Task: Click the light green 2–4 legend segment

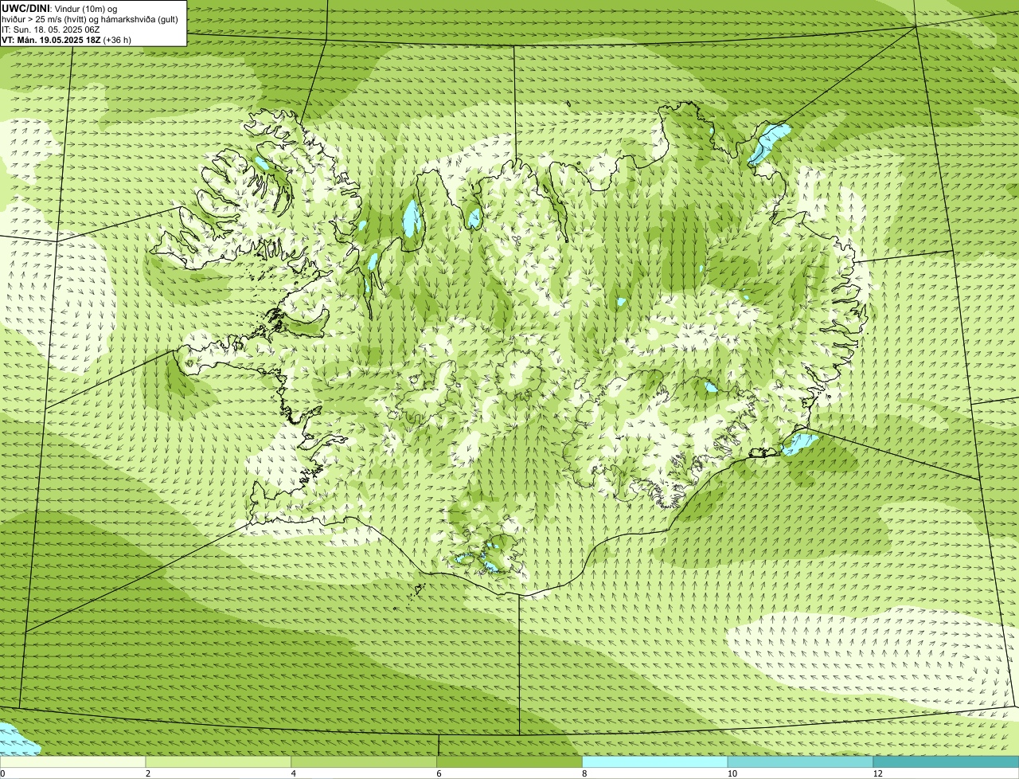Action: point(218,762)
